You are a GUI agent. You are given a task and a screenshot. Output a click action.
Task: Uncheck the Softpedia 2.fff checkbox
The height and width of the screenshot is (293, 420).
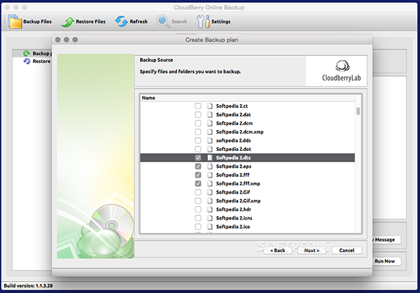pos(198,175)
